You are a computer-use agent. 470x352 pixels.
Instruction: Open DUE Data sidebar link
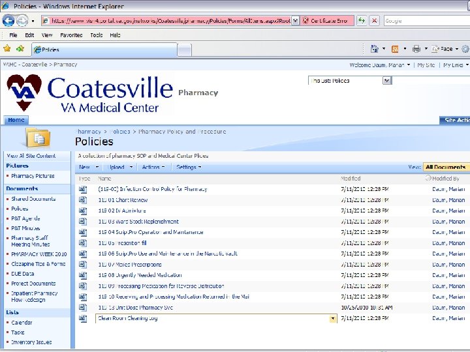[22, 274]
